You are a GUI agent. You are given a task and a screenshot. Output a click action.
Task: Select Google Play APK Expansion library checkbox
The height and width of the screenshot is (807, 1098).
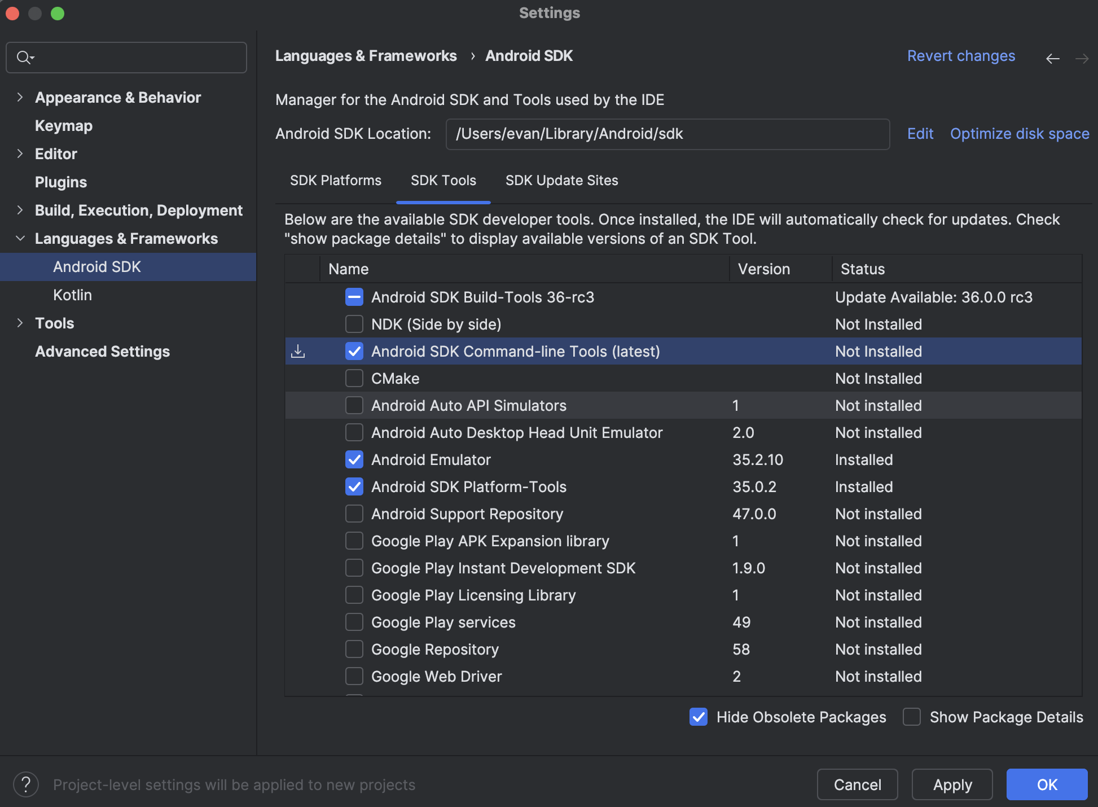[x=354, y=541]
